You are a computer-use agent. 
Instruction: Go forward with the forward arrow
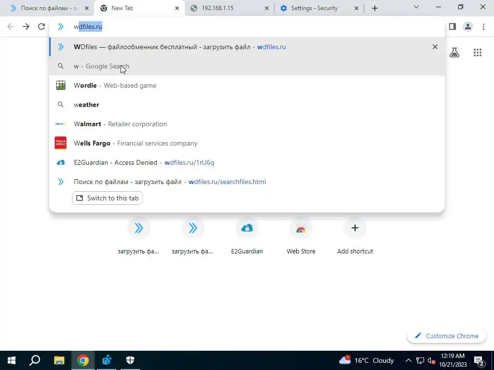pyautogui.click(x=26, y=26)
